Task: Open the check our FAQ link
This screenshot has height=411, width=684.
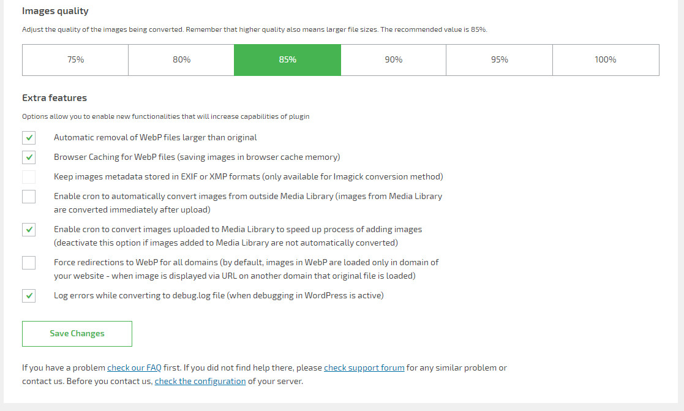Action: (134, 368)
